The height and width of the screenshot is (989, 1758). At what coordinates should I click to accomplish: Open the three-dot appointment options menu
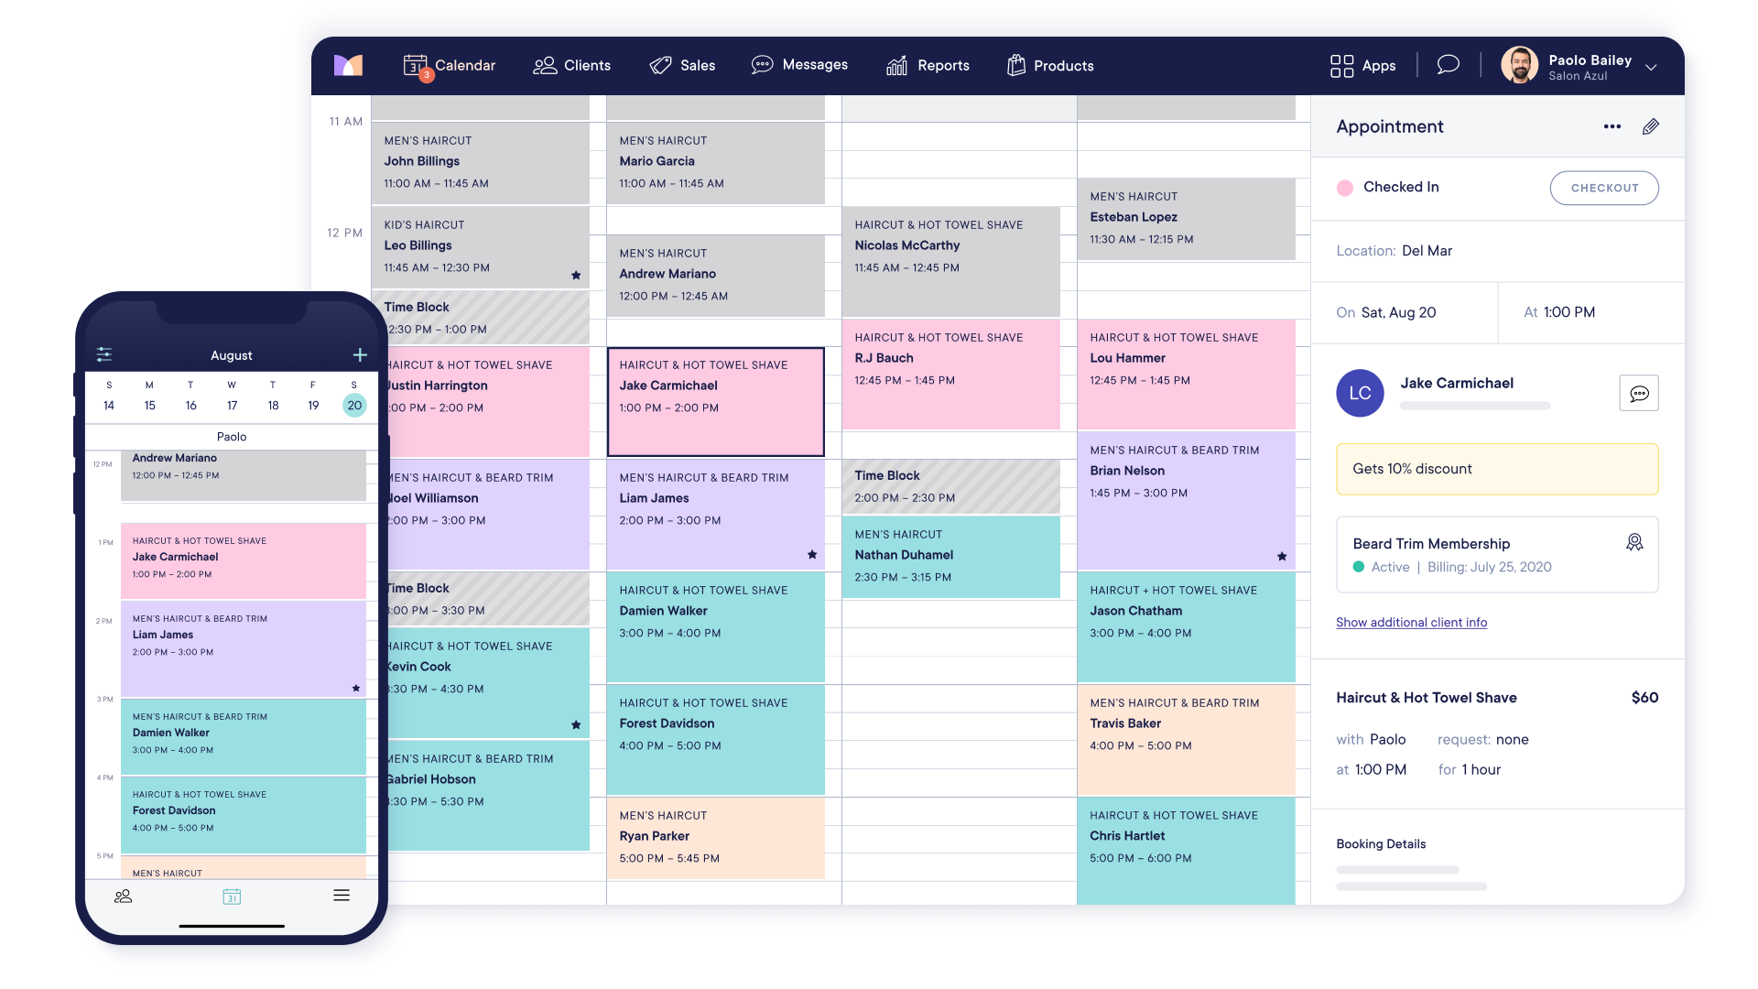pos(1611,127)
